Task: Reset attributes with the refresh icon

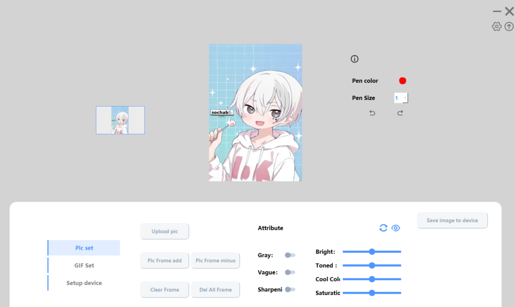Action: click(383, 228)
